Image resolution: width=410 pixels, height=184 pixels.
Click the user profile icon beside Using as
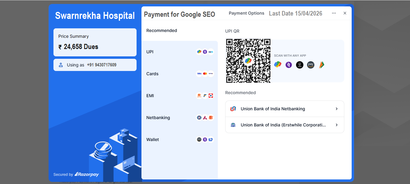[61, 65]
